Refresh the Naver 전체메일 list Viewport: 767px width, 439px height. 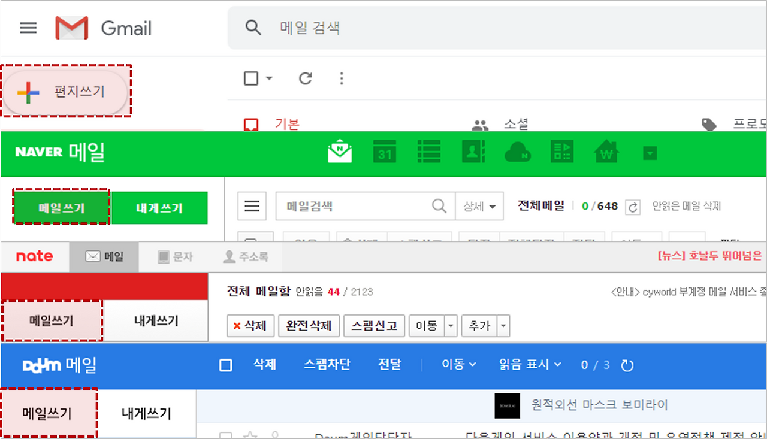(632, 207)
